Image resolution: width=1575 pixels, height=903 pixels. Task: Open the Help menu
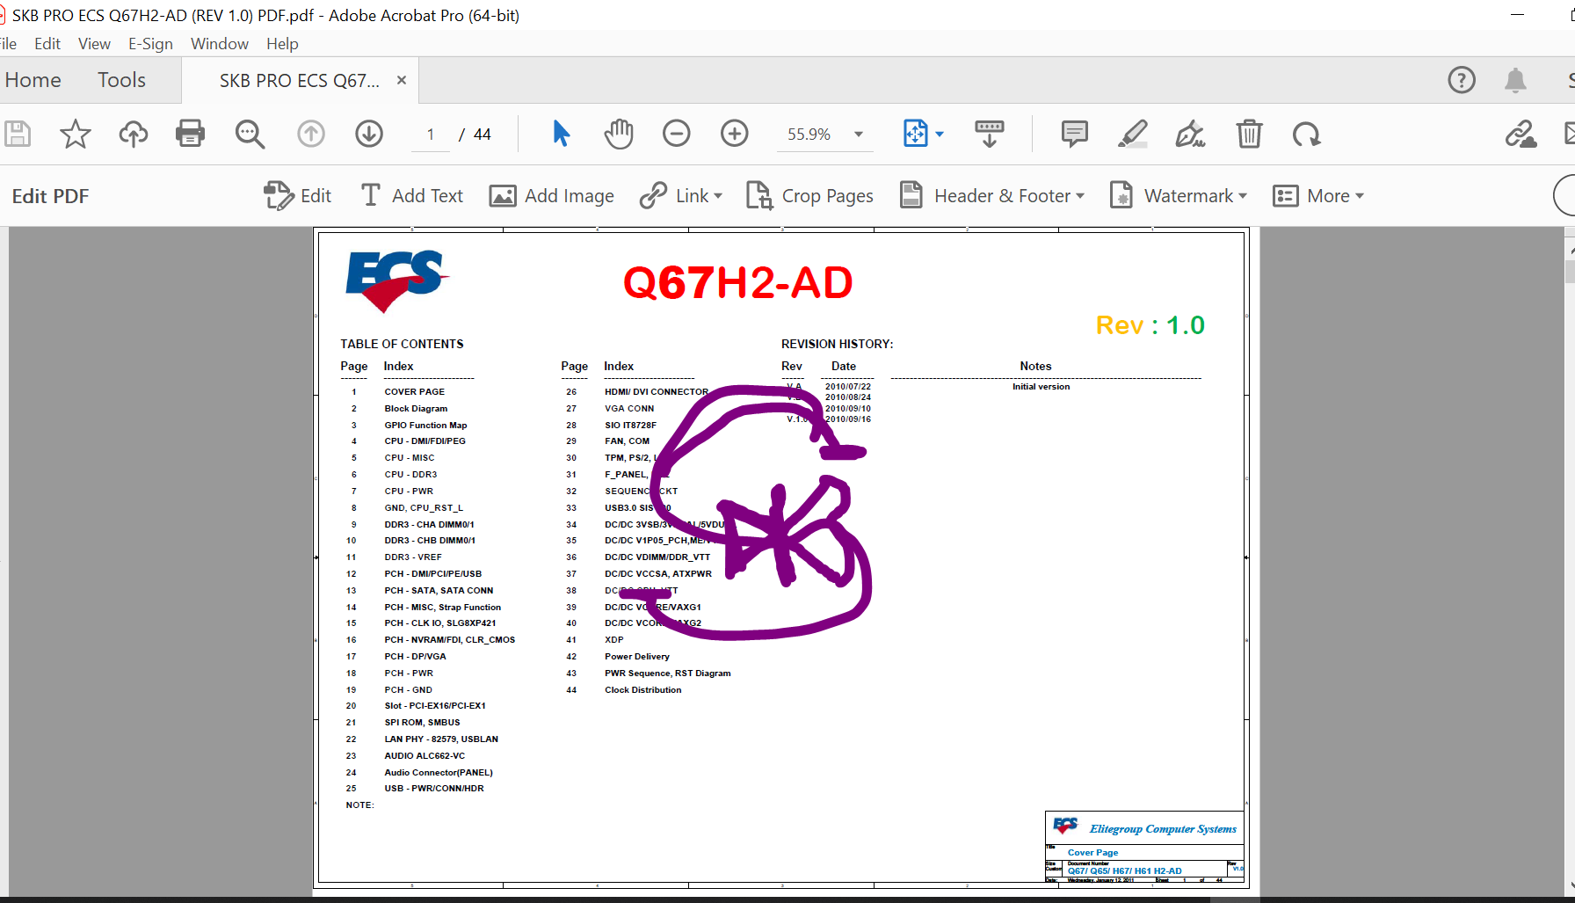[x=282, y=44]
